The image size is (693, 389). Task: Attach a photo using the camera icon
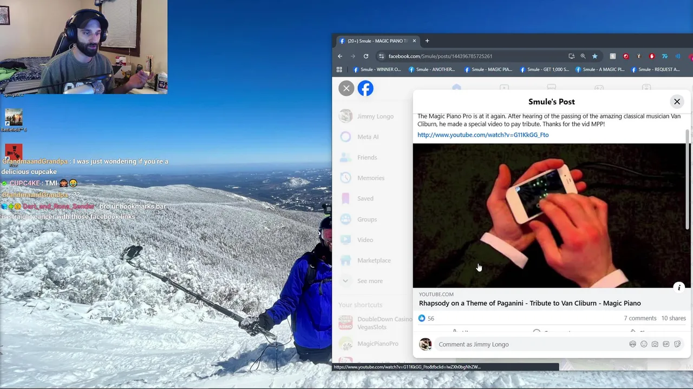[655, 344]
